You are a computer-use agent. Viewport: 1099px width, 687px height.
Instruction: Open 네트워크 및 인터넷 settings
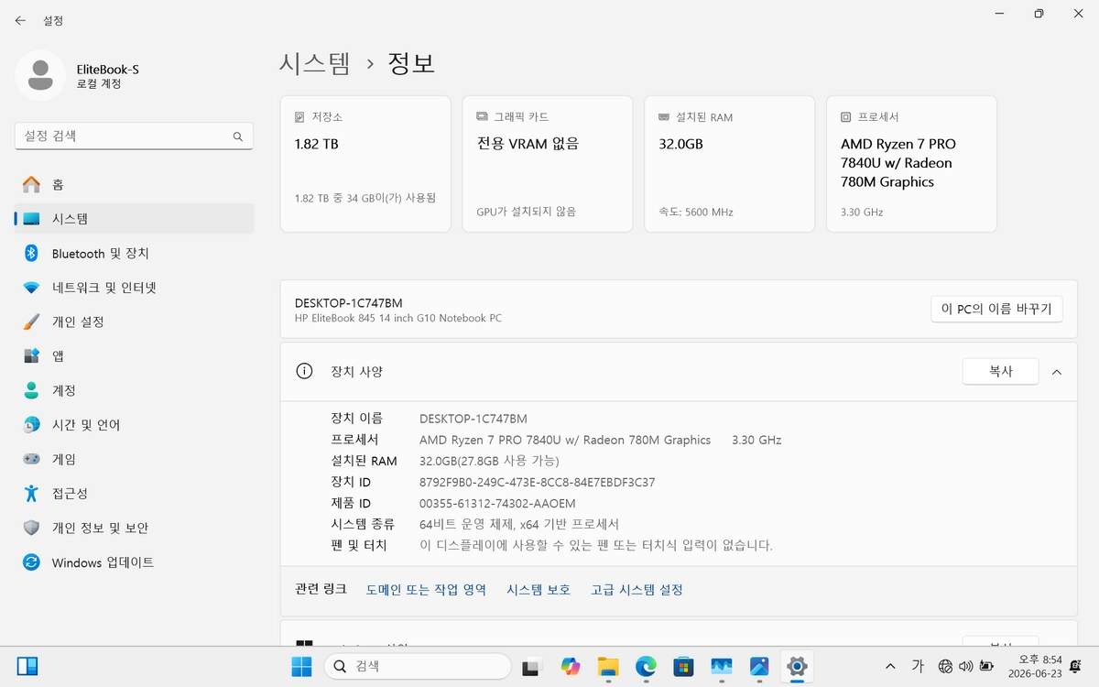pyautogui.click(x=135, y=288)
